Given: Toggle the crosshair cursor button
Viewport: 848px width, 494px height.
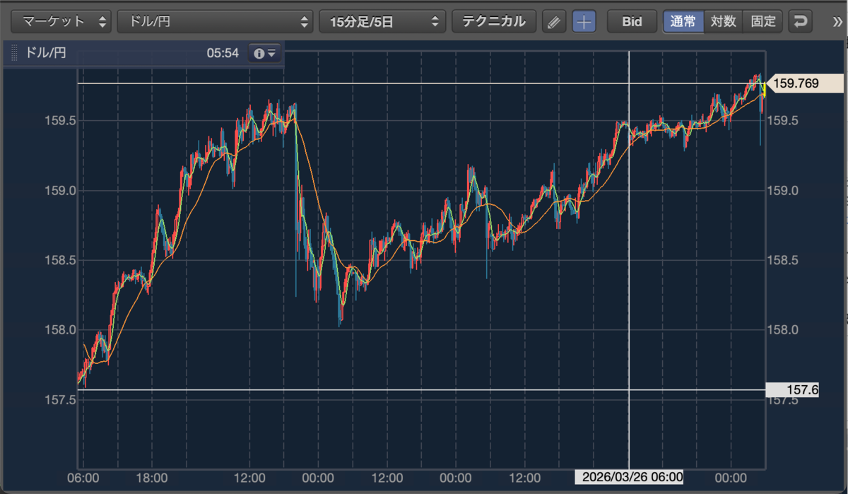Looking at the screenshot, I should (584, 21).
